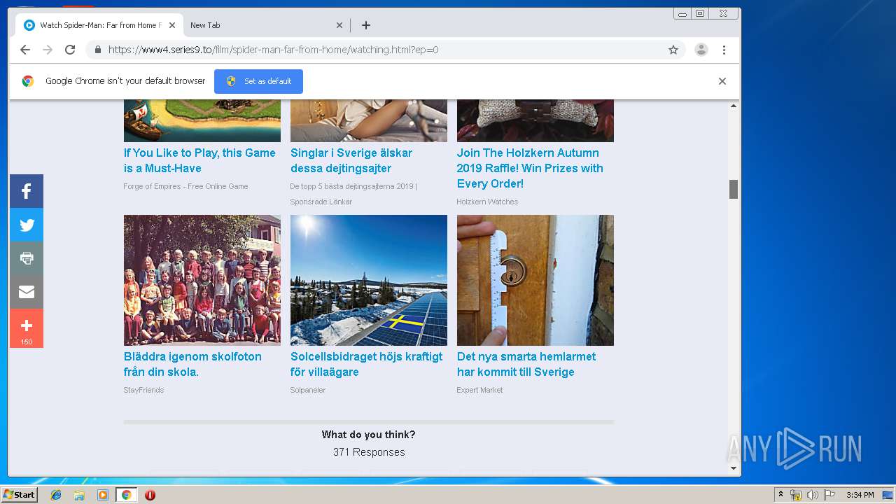
Task: Click the Opera taskbar icon
Action: tap(150, 495)
